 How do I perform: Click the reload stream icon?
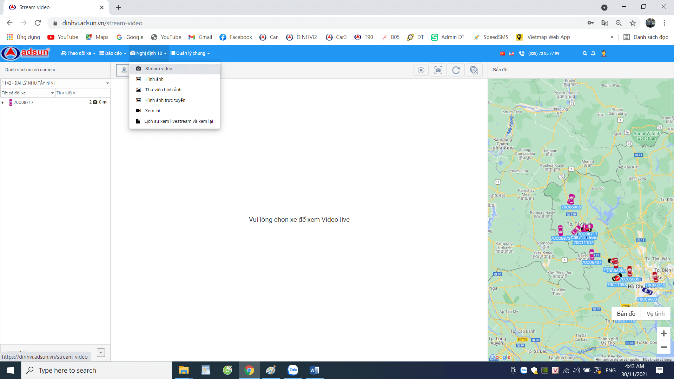click(x=456, y=70)
